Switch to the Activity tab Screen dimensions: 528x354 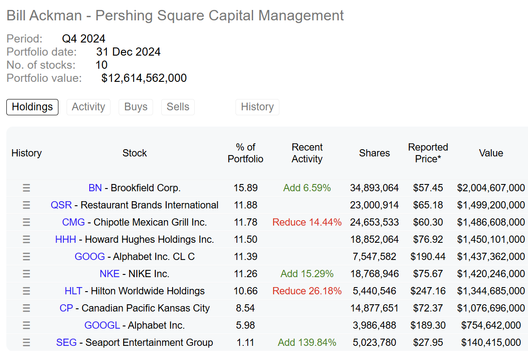89,107
